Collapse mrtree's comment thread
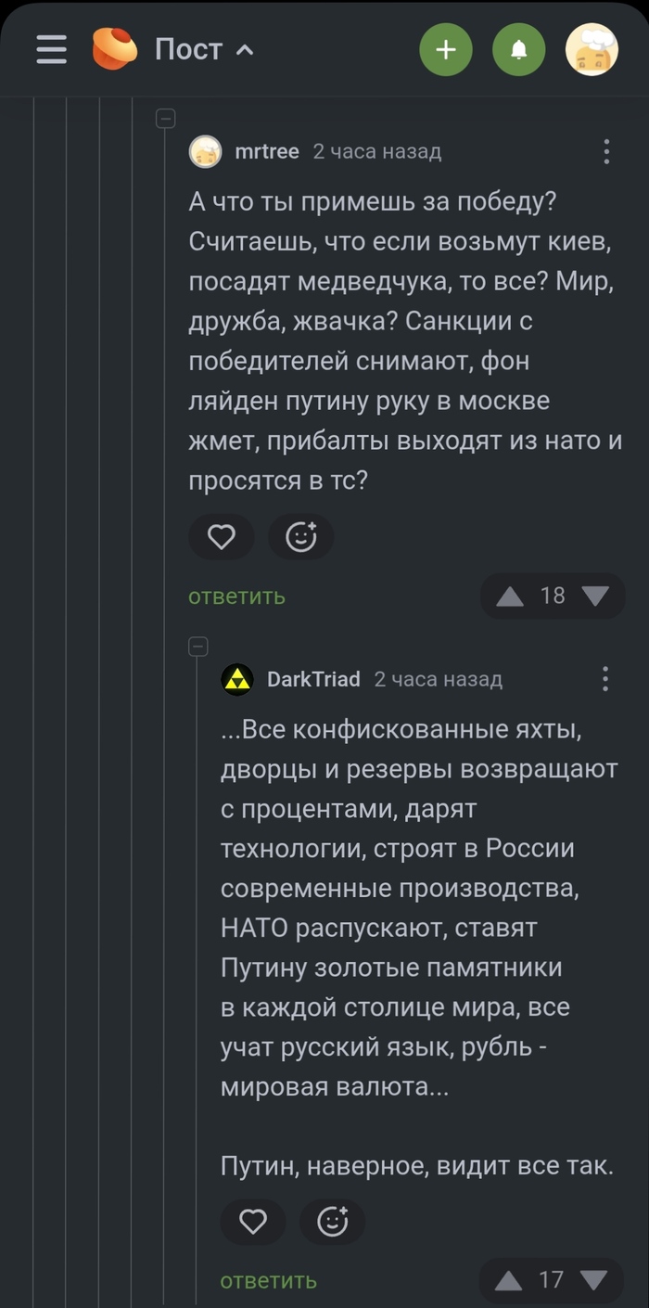 coord(166,117)
